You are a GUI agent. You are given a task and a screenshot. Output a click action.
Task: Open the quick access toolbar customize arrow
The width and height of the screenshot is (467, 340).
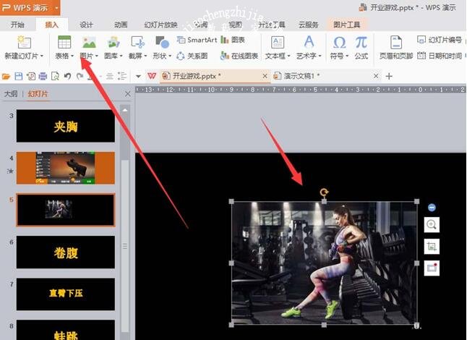[x=138, y=76]
